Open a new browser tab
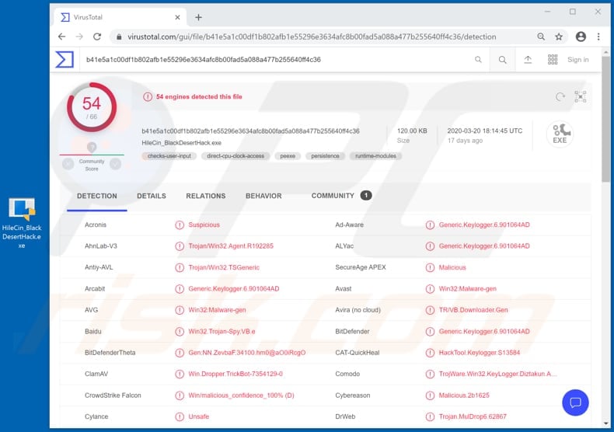614x432 pixels. pyautogui.click(x=198, y=17)
